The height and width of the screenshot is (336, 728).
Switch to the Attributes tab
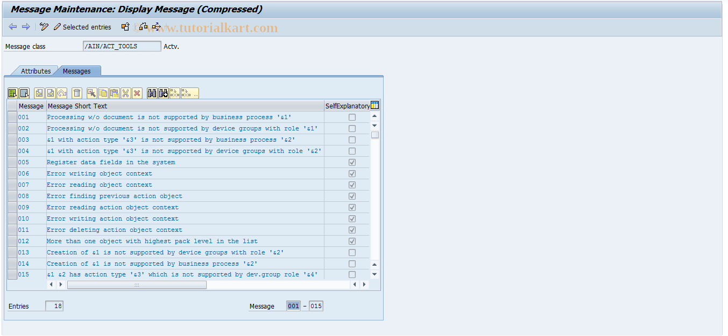point(36,71)
